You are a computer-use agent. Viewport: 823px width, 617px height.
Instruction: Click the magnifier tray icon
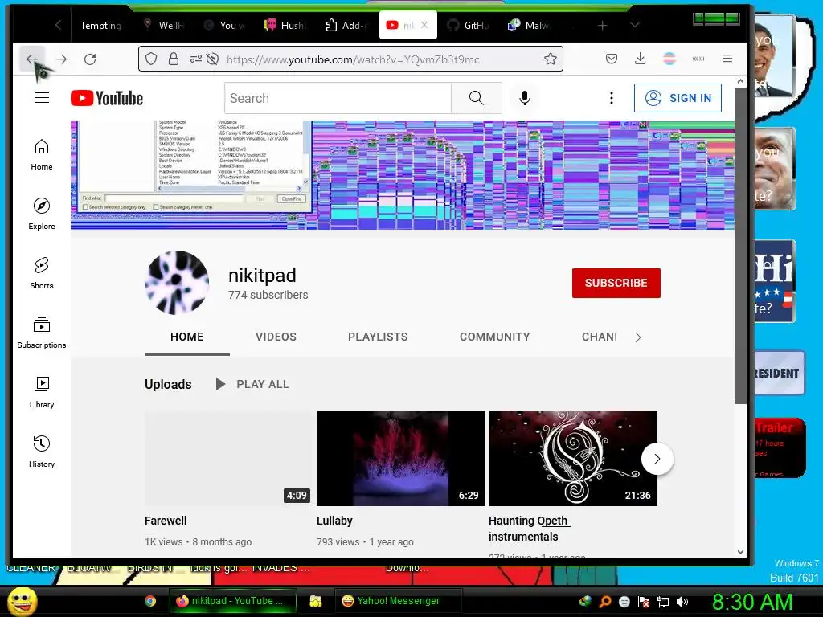click(605, 602)
